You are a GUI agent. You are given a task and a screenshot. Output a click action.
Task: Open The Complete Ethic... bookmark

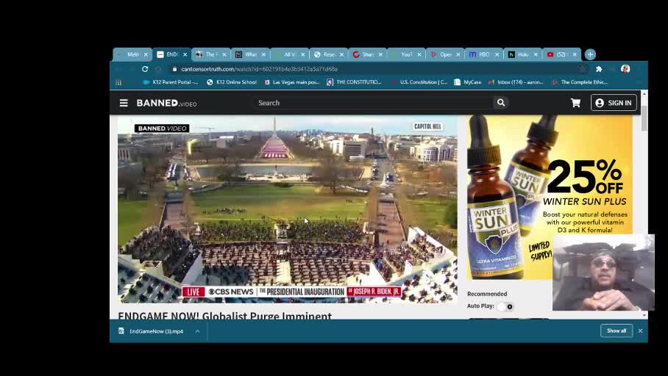[580, 82]
